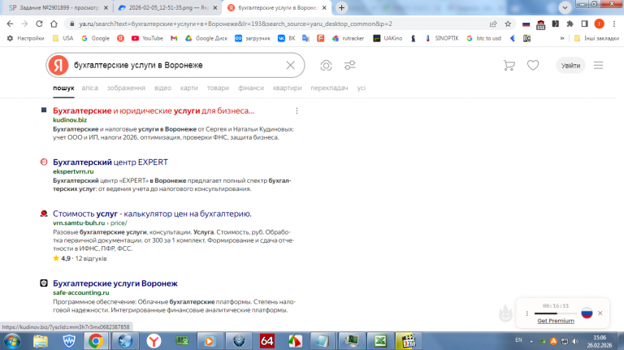Viewport: 624px width, 350px height.
Task: Open result Бухгалтерский центр EXPERT
Action: (x=110, y=162)
